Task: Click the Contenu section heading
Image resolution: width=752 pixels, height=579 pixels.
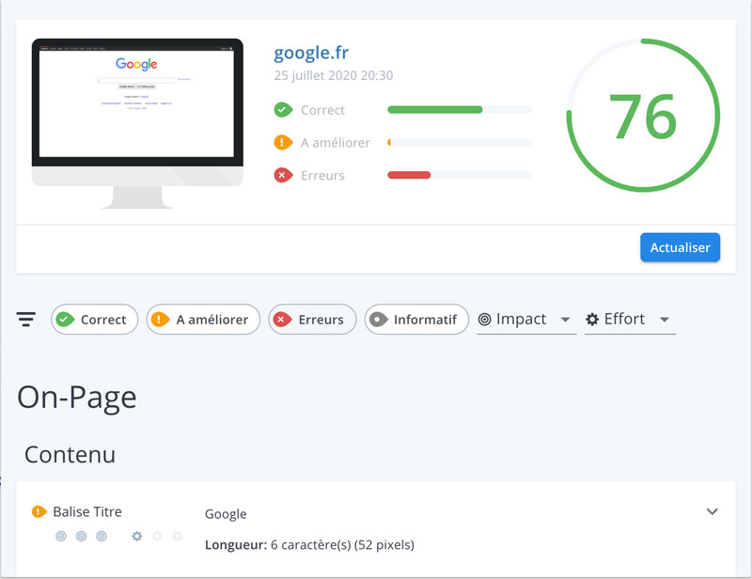Action: (70, 454)
